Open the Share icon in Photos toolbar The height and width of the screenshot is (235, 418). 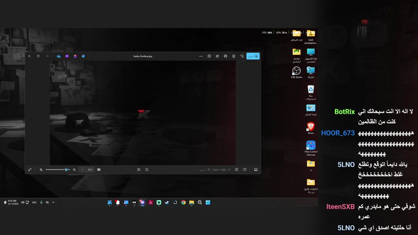(x=217, y=56)
